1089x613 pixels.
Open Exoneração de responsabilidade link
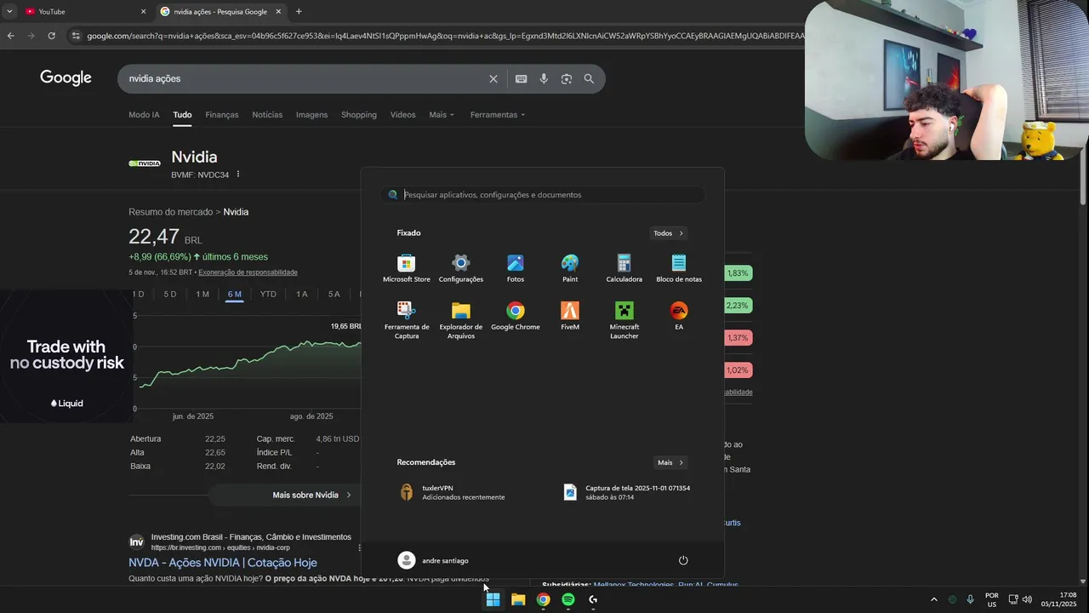pyautogui.click(x=248, y=272)
